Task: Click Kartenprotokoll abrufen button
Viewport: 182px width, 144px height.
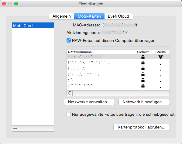Action: tap(142, 127)
